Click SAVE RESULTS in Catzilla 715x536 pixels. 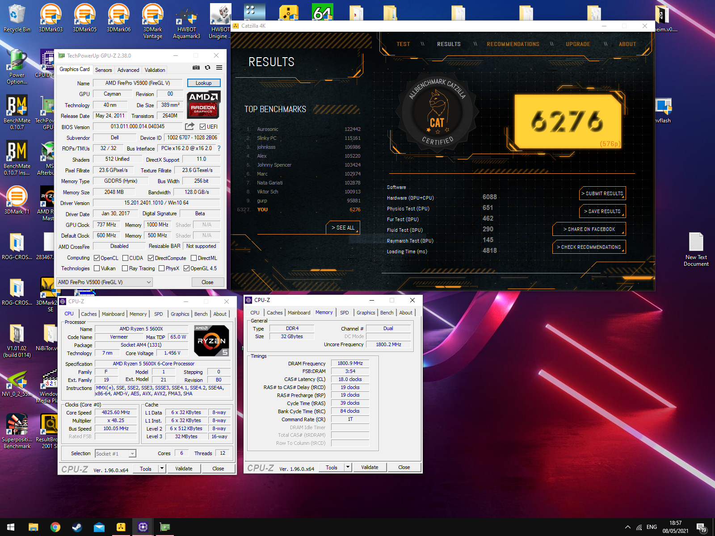602,211
